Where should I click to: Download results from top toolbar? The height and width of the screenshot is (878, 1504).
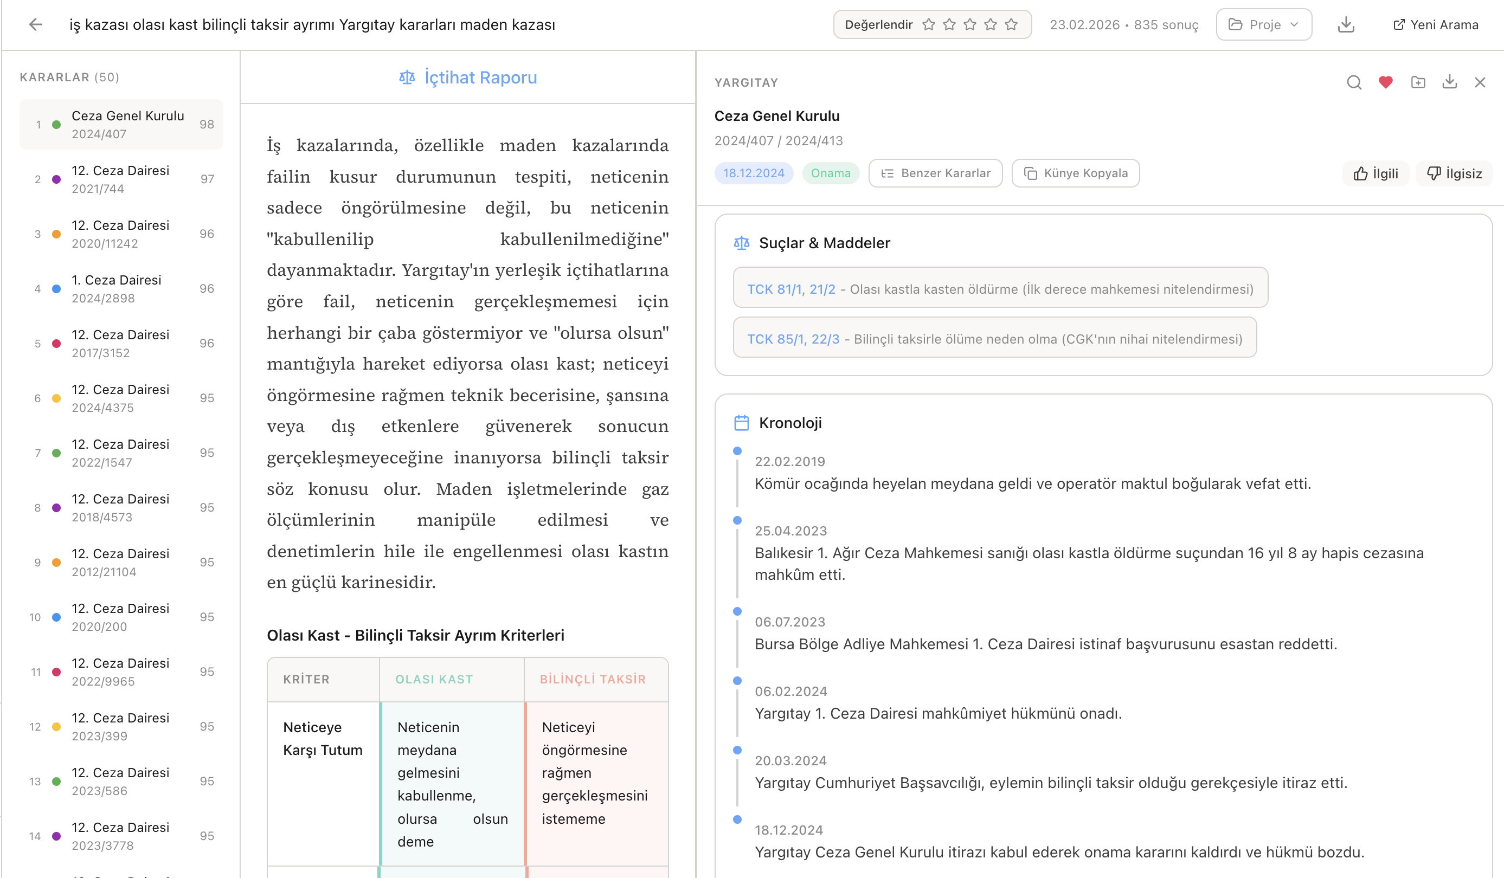(1346, 24)
